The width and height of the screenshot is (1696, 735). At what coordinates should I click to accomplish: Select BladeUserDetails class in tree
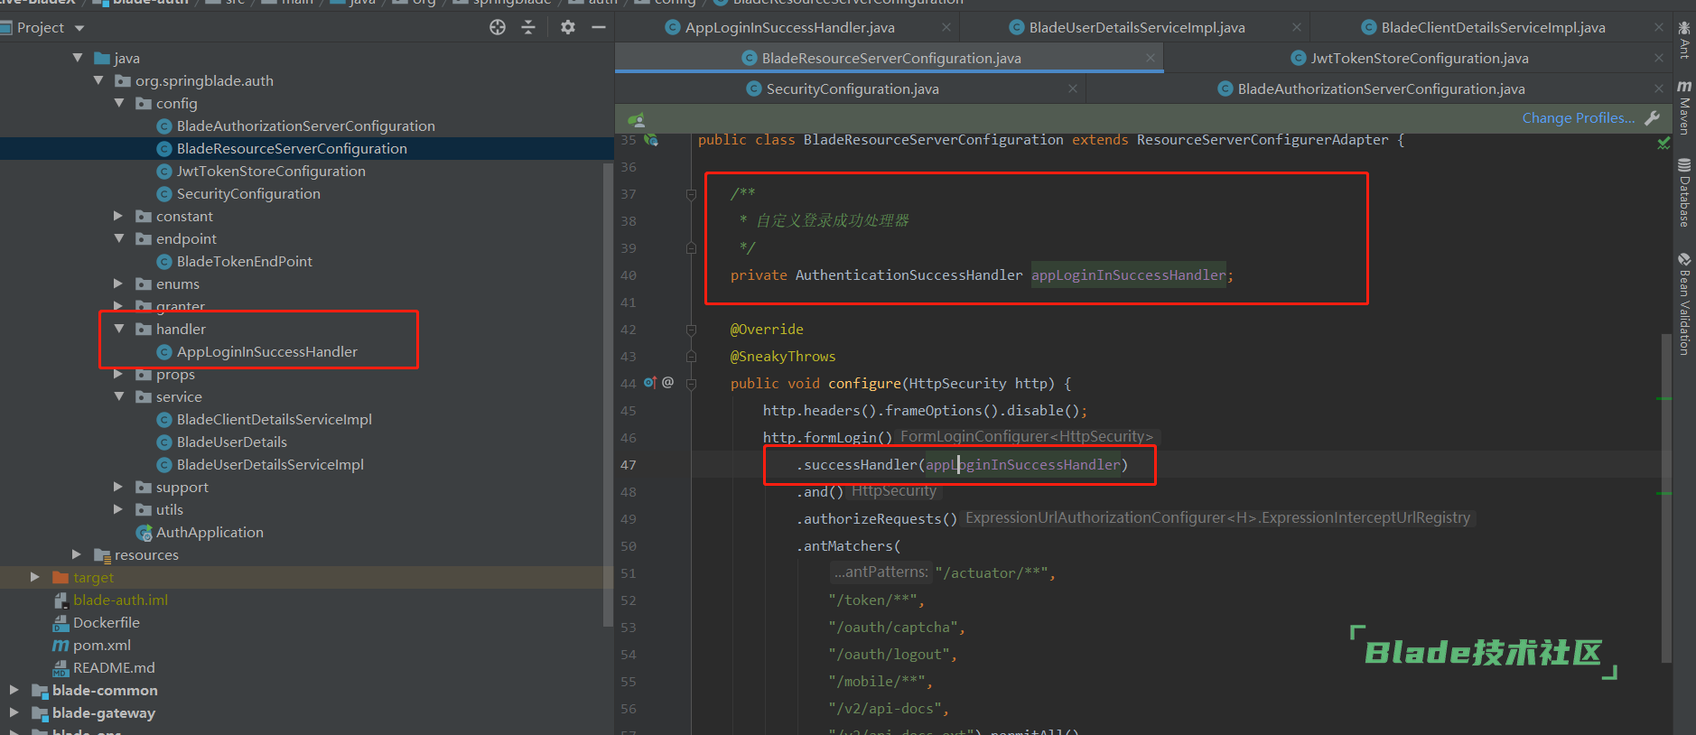(231, 442)
